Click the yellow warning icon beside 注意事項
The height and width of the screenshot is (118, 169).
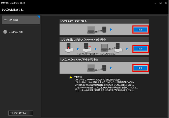coord(71,77)
